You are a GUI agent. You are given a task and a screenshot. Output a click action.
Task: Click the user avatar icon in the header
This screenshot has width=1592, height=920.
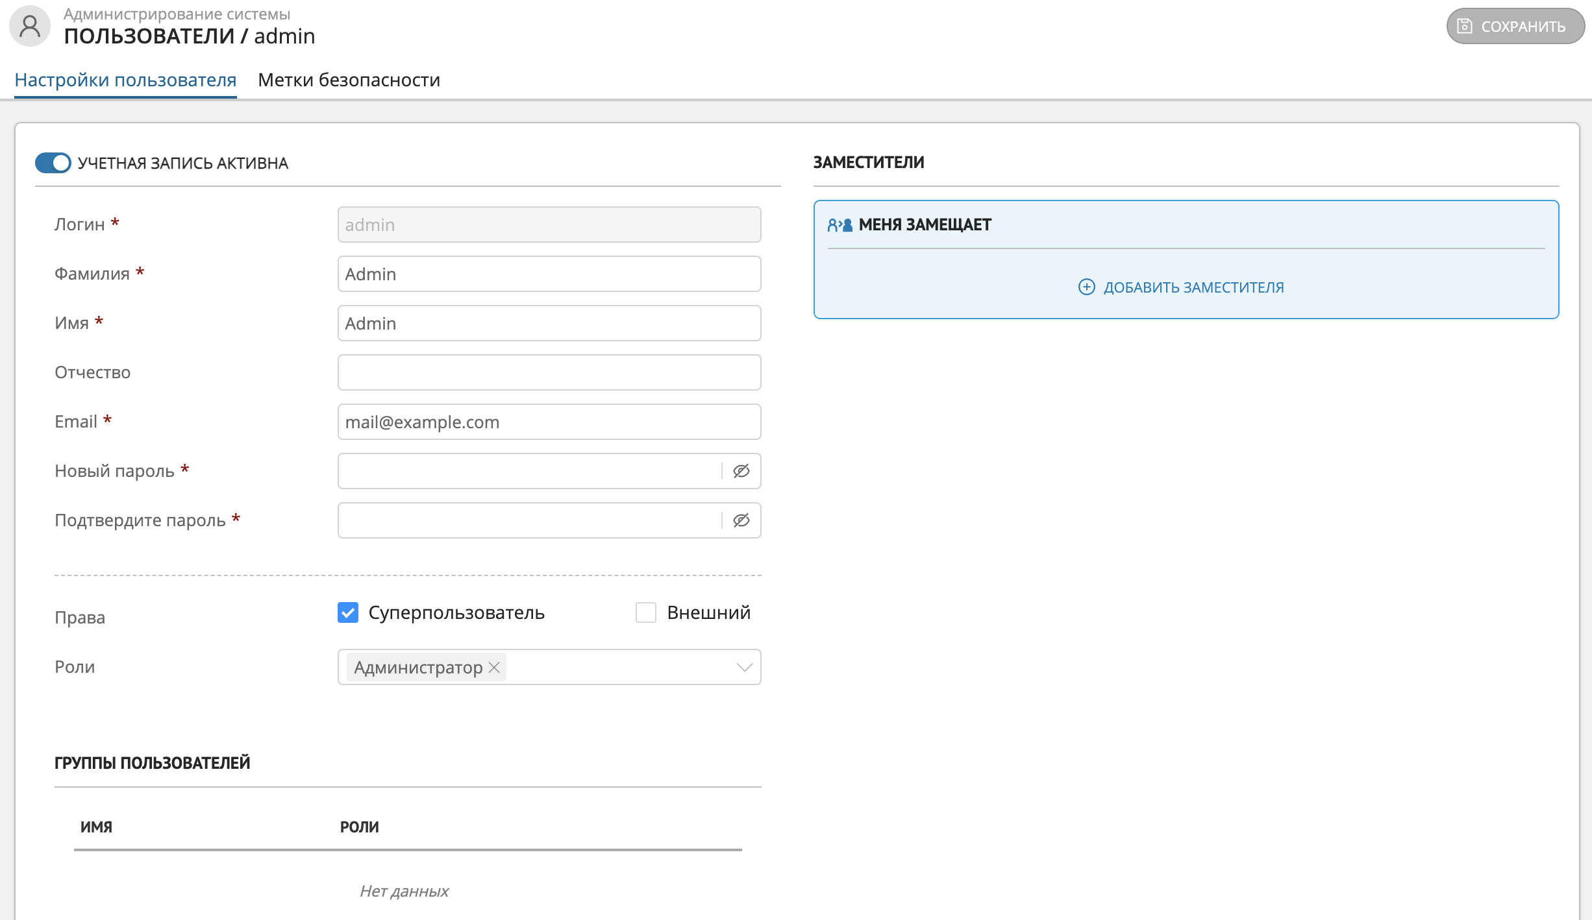point(30,27)
